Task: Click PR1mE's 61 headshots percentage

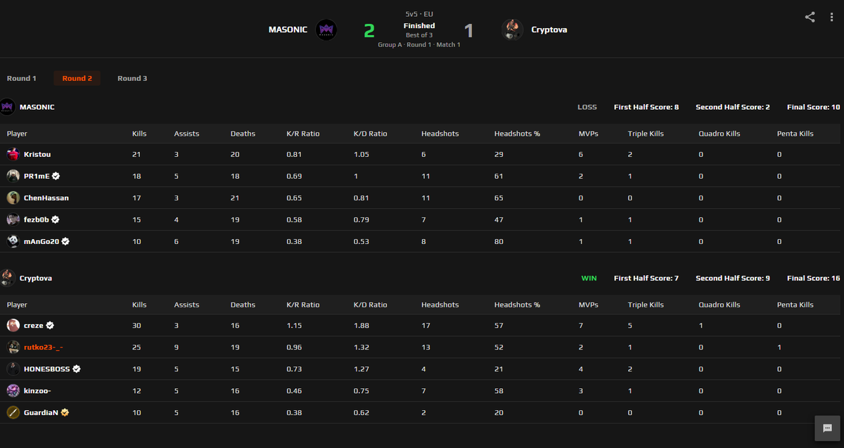Action: coord(499,176)
